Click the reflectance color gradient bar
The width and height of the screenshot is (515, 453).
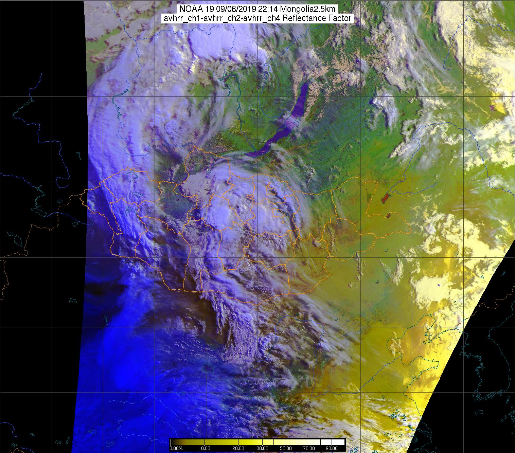click(257, 442)
